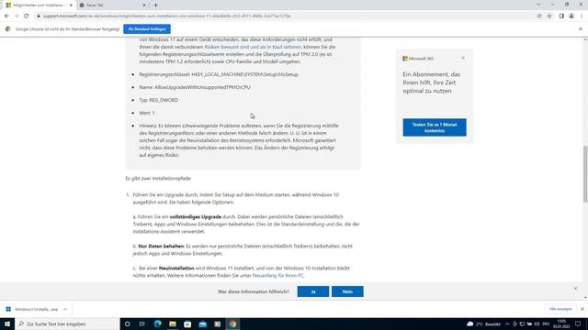
Task: Click the Typ: REG_DWORD text
Action: click(159, 100)
